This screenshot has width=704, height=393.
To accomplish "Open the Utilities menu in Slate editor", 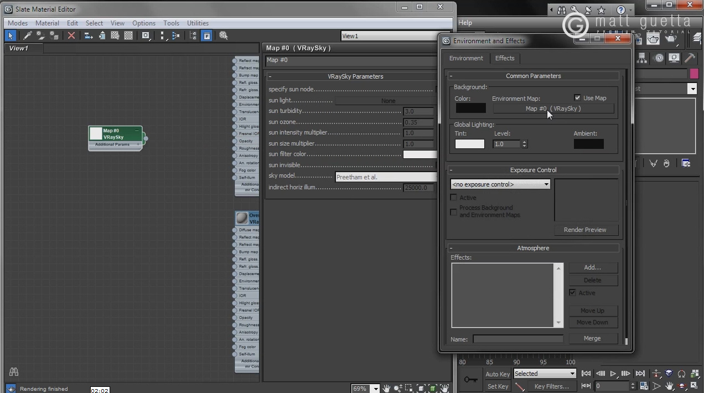I will (x=198, y=23).
